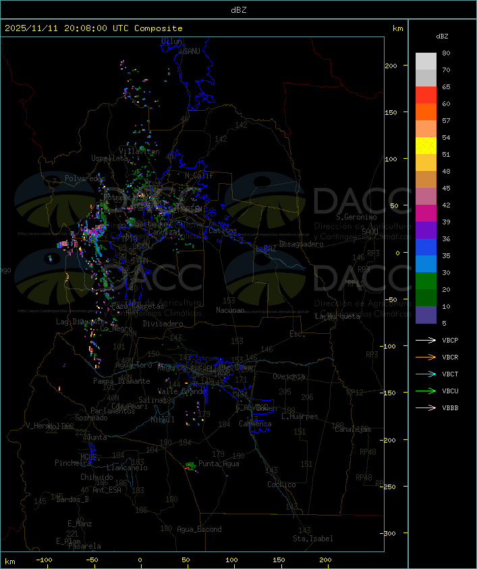Screen dimensions: 477x569
Task: Click the 'Chihuido' map label
Action: click(96, 477)
